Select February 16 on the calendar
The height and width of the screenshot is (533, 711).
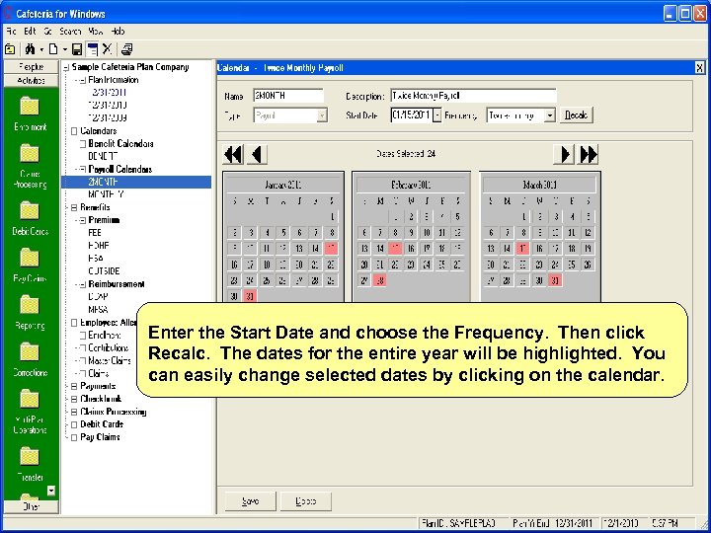tap(411, 249)
